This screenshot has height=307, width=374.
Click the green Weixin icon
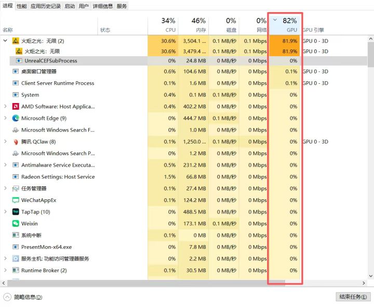tap(16, 223)
